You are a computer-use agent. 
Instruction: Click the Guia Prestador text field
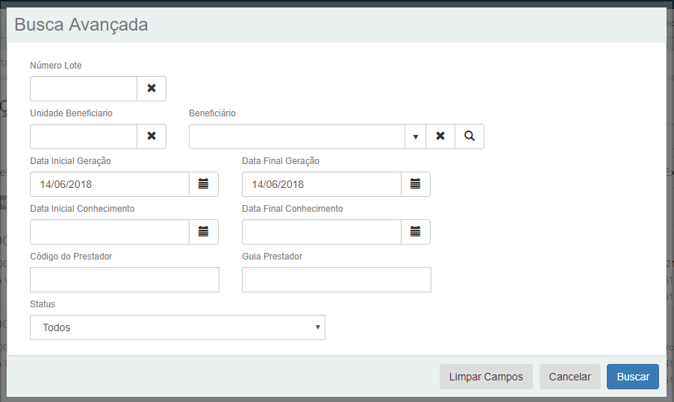coord(337,280)
